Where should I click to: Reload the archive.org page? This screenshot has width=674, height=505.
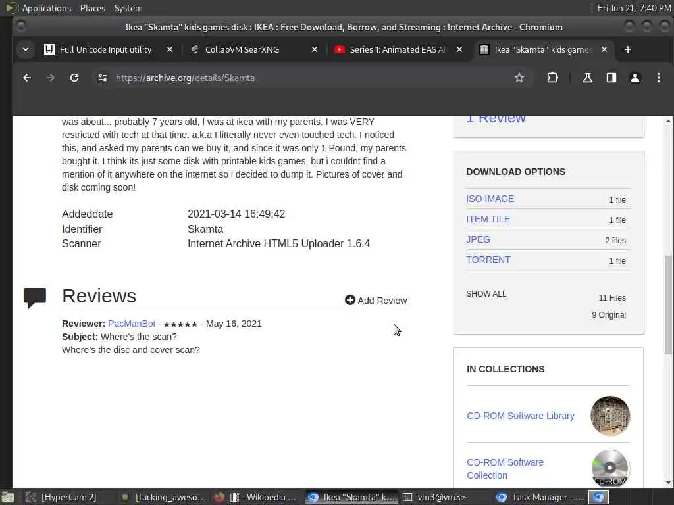[x=74, y=78]
